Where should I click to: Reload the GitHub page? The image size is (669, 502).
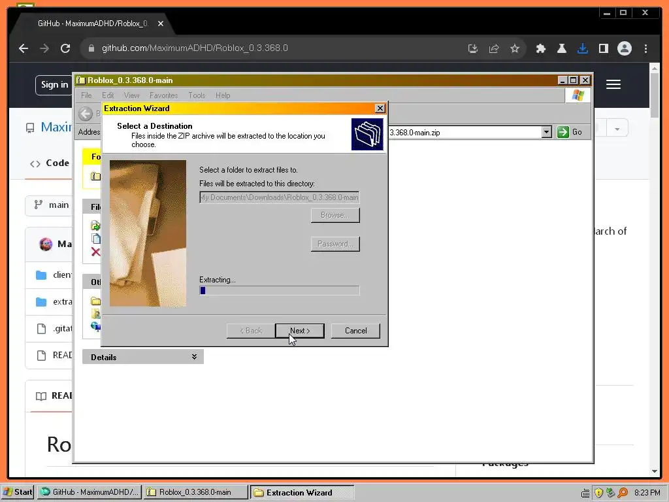[65, 48]
